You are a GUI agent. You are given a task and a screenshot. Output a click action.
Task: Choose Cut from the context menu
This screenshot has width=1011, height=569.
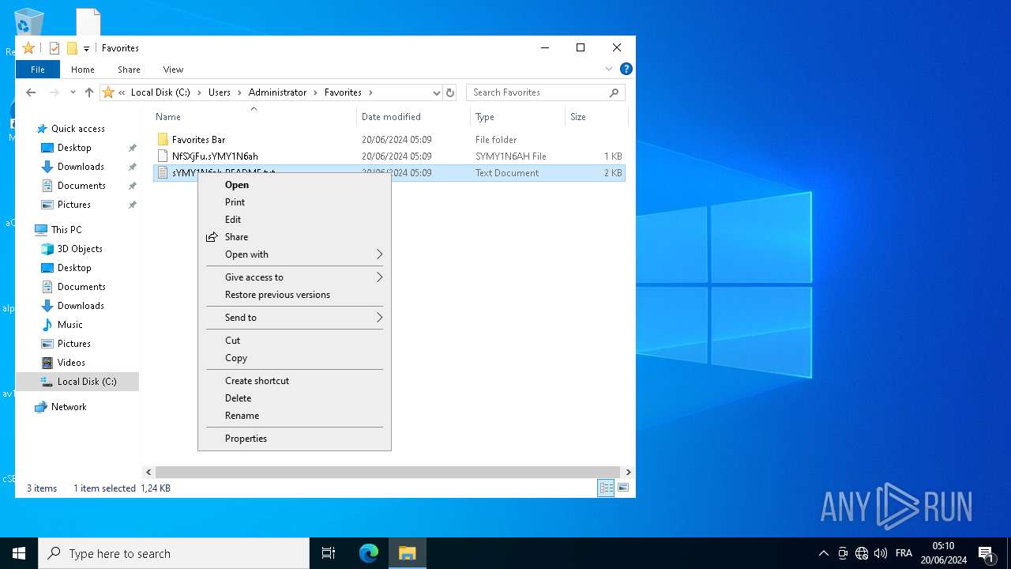tap(294, 341)
